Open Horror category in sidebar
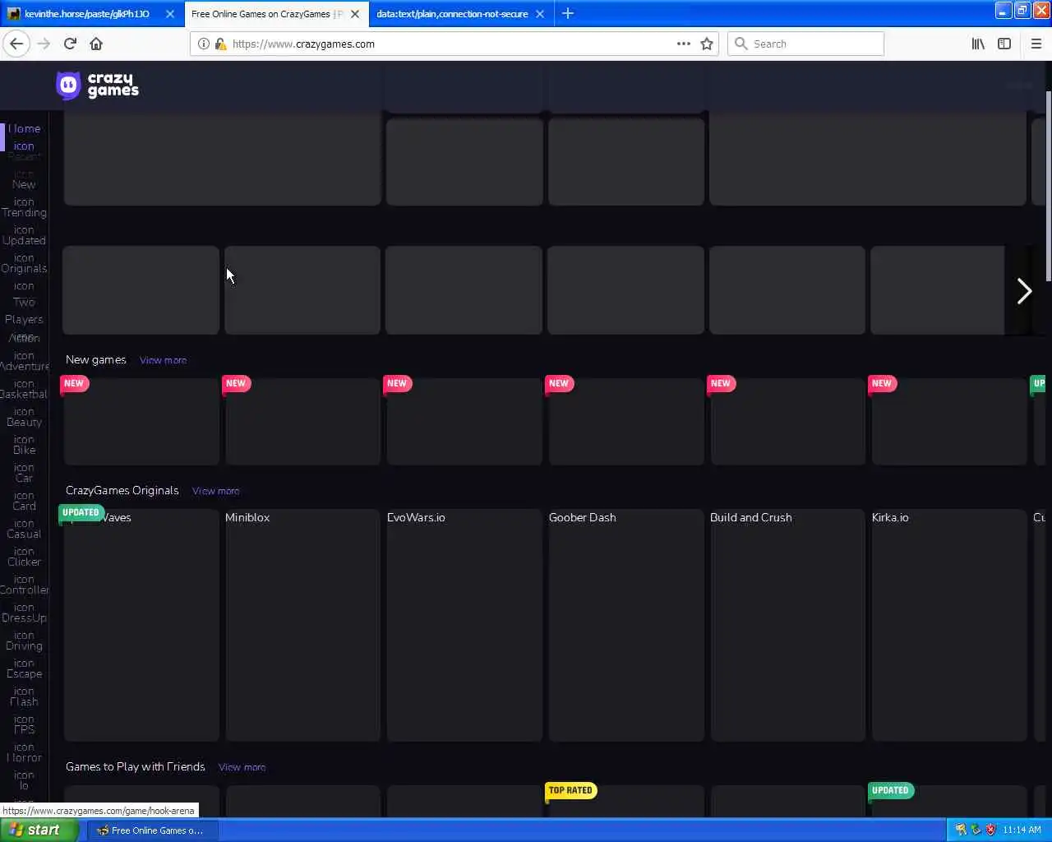Viewport: 1052px width, 842px height. pyautogui.click(x=24, y=757)
